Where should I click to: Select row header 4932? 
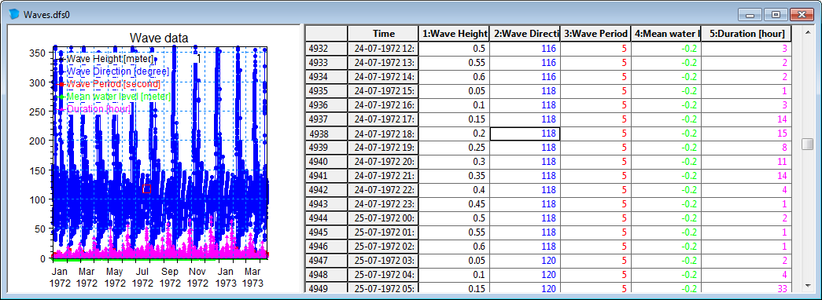[x=326, y=49]
